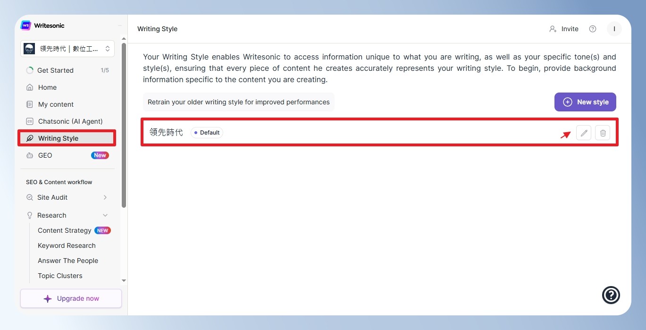Click plus icon on New style button
Viewport: 646px width, 330px height.
[568, 102]
